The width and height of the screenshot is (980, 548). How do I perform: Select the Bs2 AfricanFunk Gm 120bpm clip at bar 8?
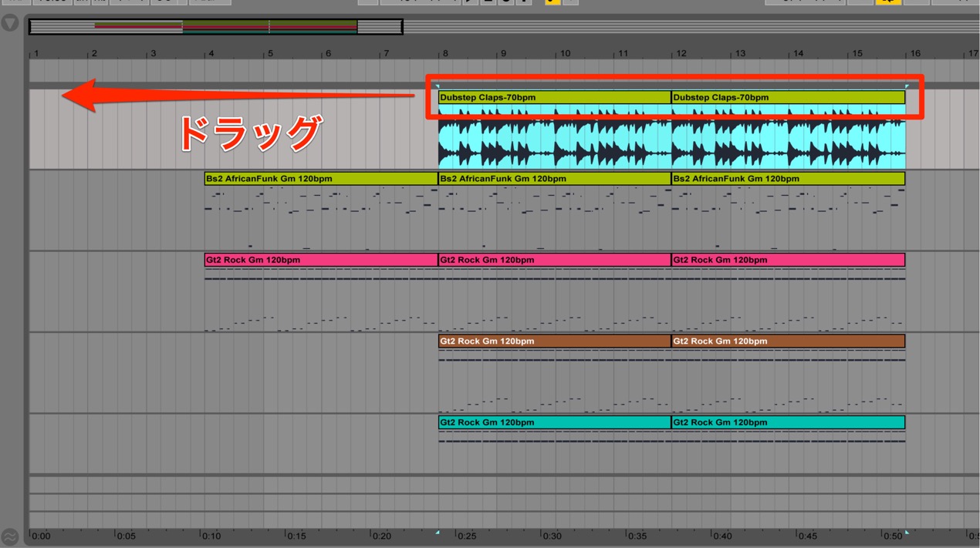555,178
